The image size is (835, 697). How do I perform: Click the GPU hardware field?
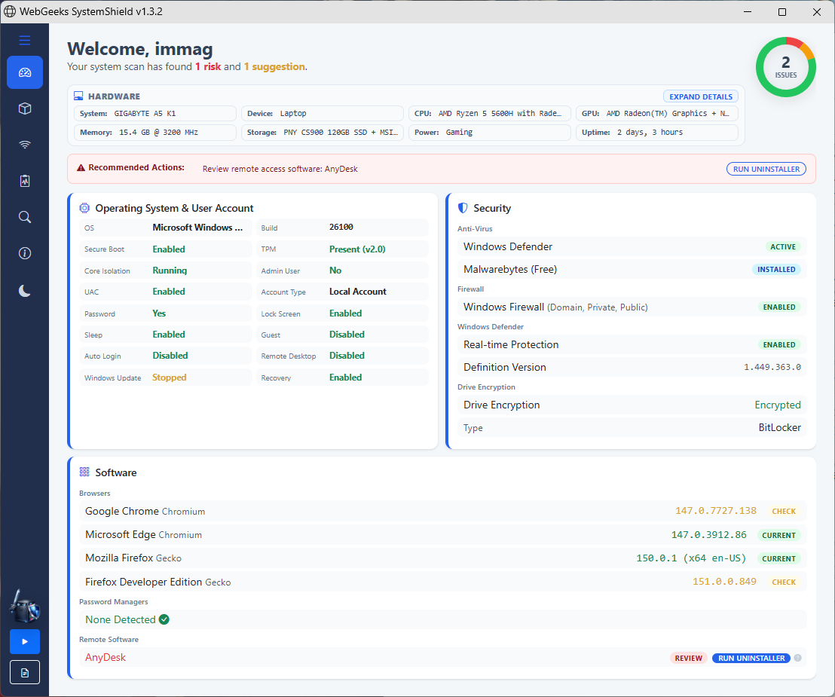click(657, 114)
